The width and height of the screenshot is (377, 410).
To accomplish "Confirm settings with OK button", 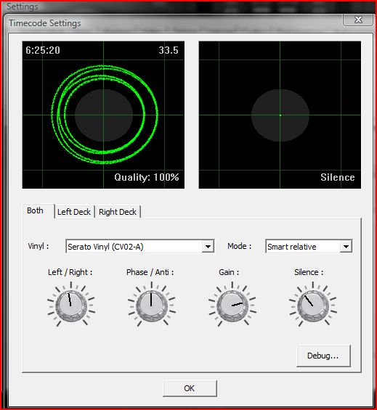I will point(190,388).
